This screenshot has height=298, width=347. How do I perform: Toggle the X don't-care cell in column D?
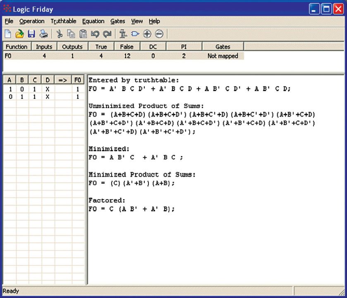point(47,89)
